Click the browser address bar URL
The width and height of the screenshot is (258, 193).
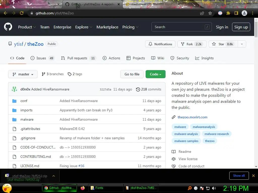pos(55,13)
